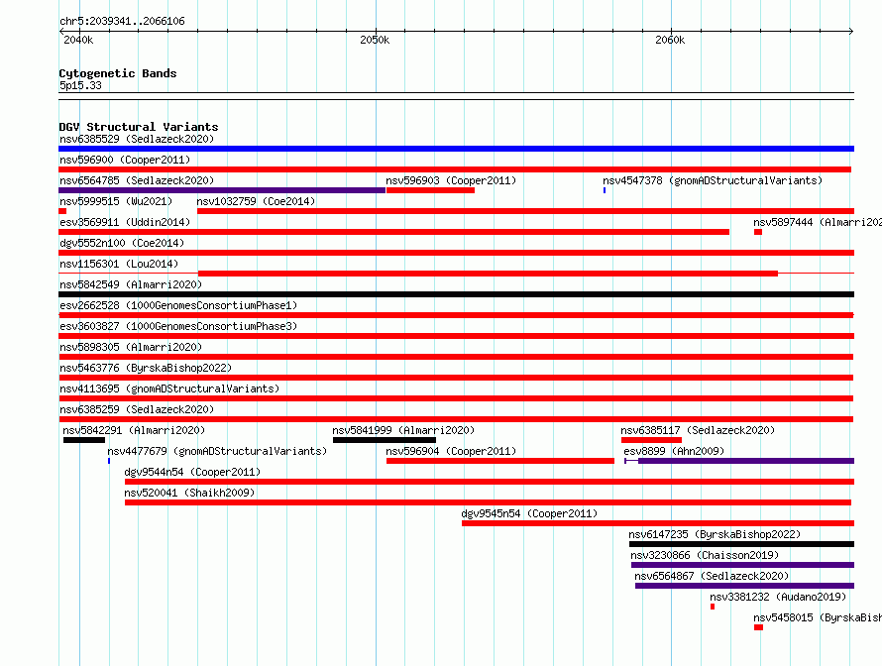The height and width of the screenshot is (666, 882).
Task: Click black nsv5842291 variant bar
Action: click(x=84, y=440)
